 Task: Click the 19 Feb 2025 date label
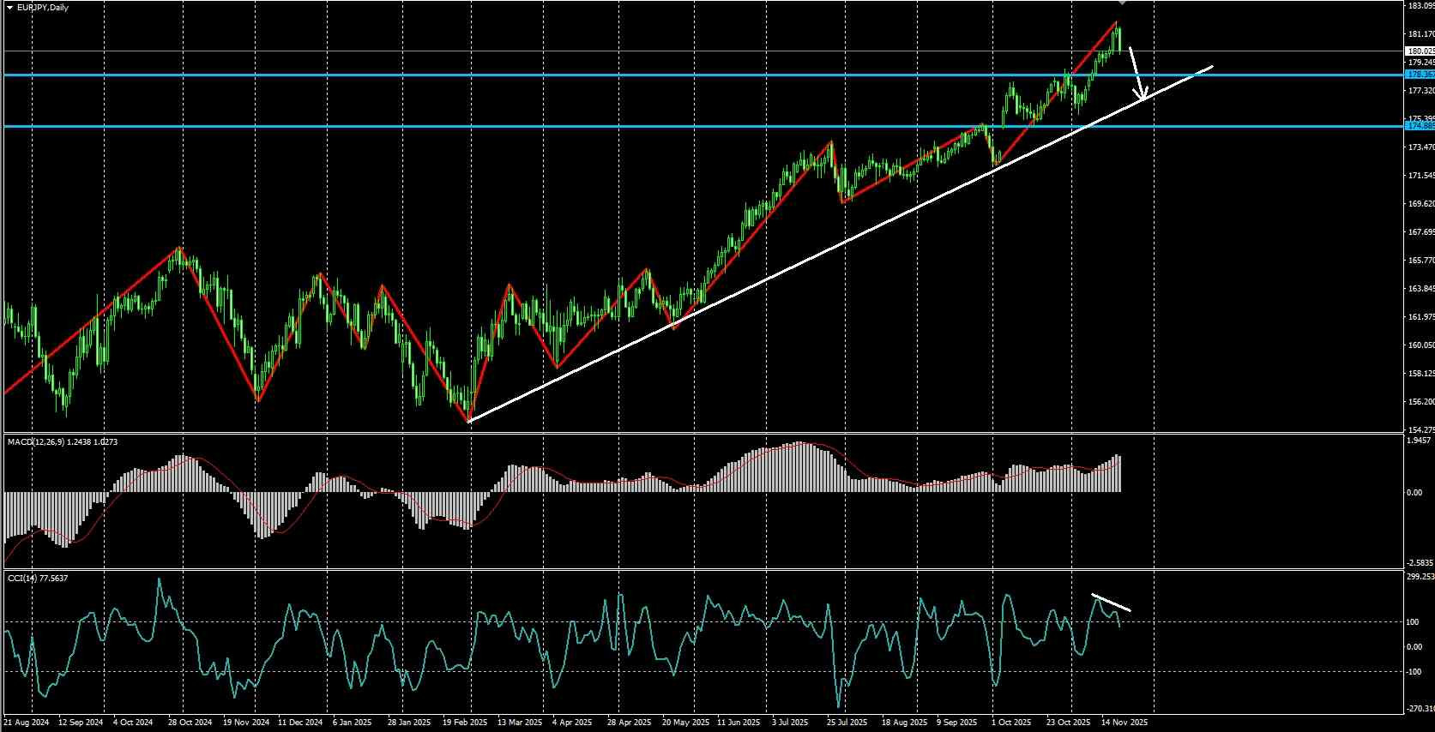coord(463,723)
